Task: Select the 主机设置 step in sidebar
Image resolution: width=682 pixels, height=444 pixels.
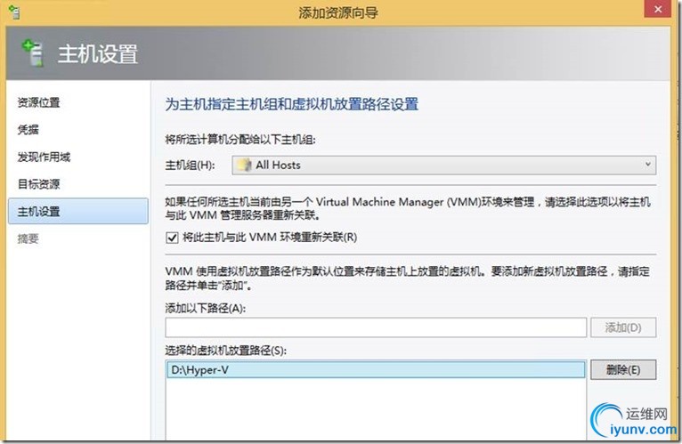Action: click(78, 212)
